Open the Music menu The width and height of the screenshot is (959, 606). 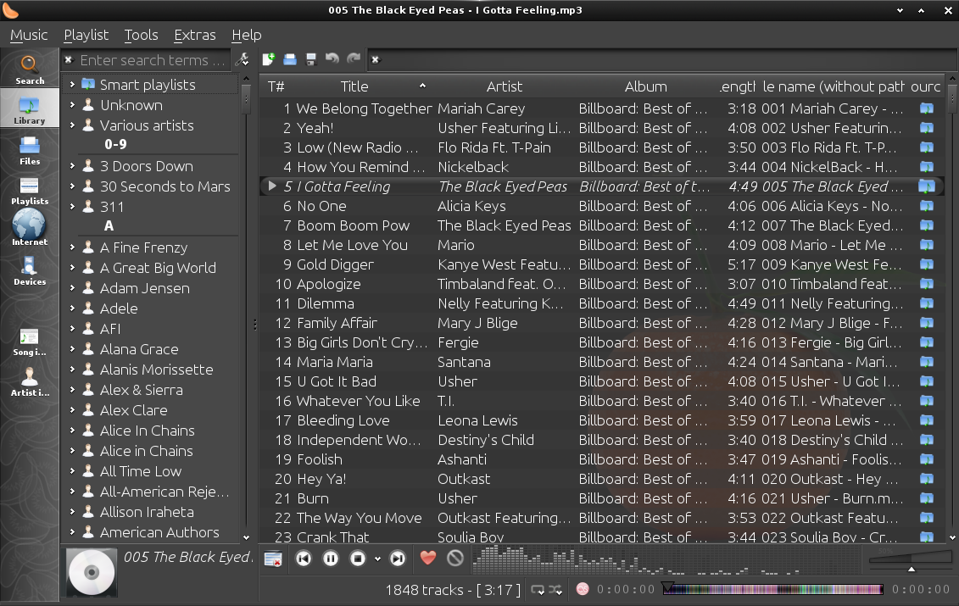[x=29, y=35]
